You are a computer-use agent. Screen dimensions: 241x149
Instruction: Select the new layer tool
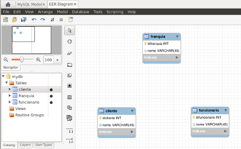pyautogui.click(x=69, y=65)
